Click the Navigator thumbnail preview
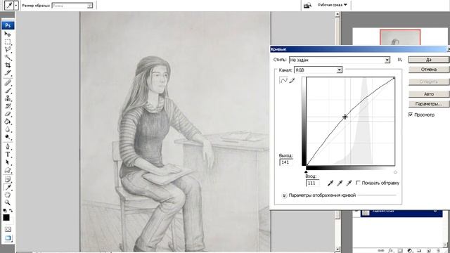The width and height of the screenshot is (450, 253). click(400, 37)
